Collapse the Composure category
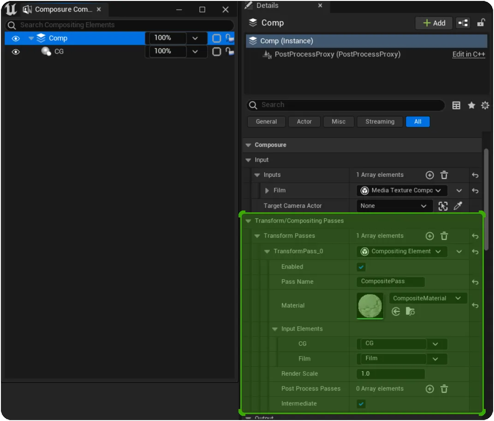 248,145
